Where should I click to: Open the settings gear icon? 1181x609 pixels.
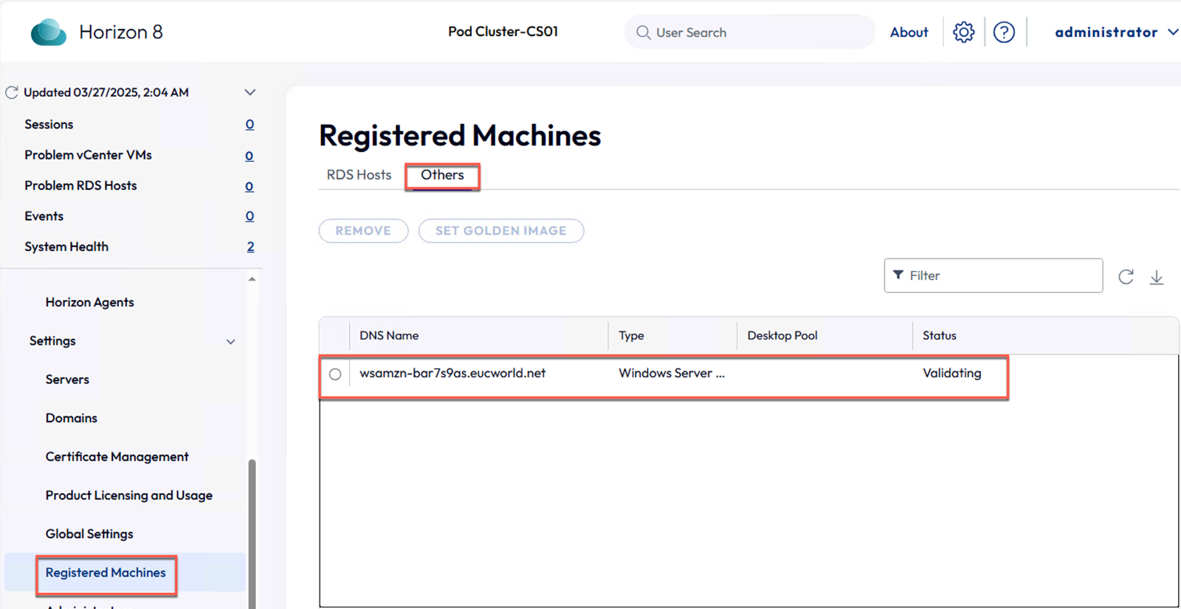coord(963,32)
